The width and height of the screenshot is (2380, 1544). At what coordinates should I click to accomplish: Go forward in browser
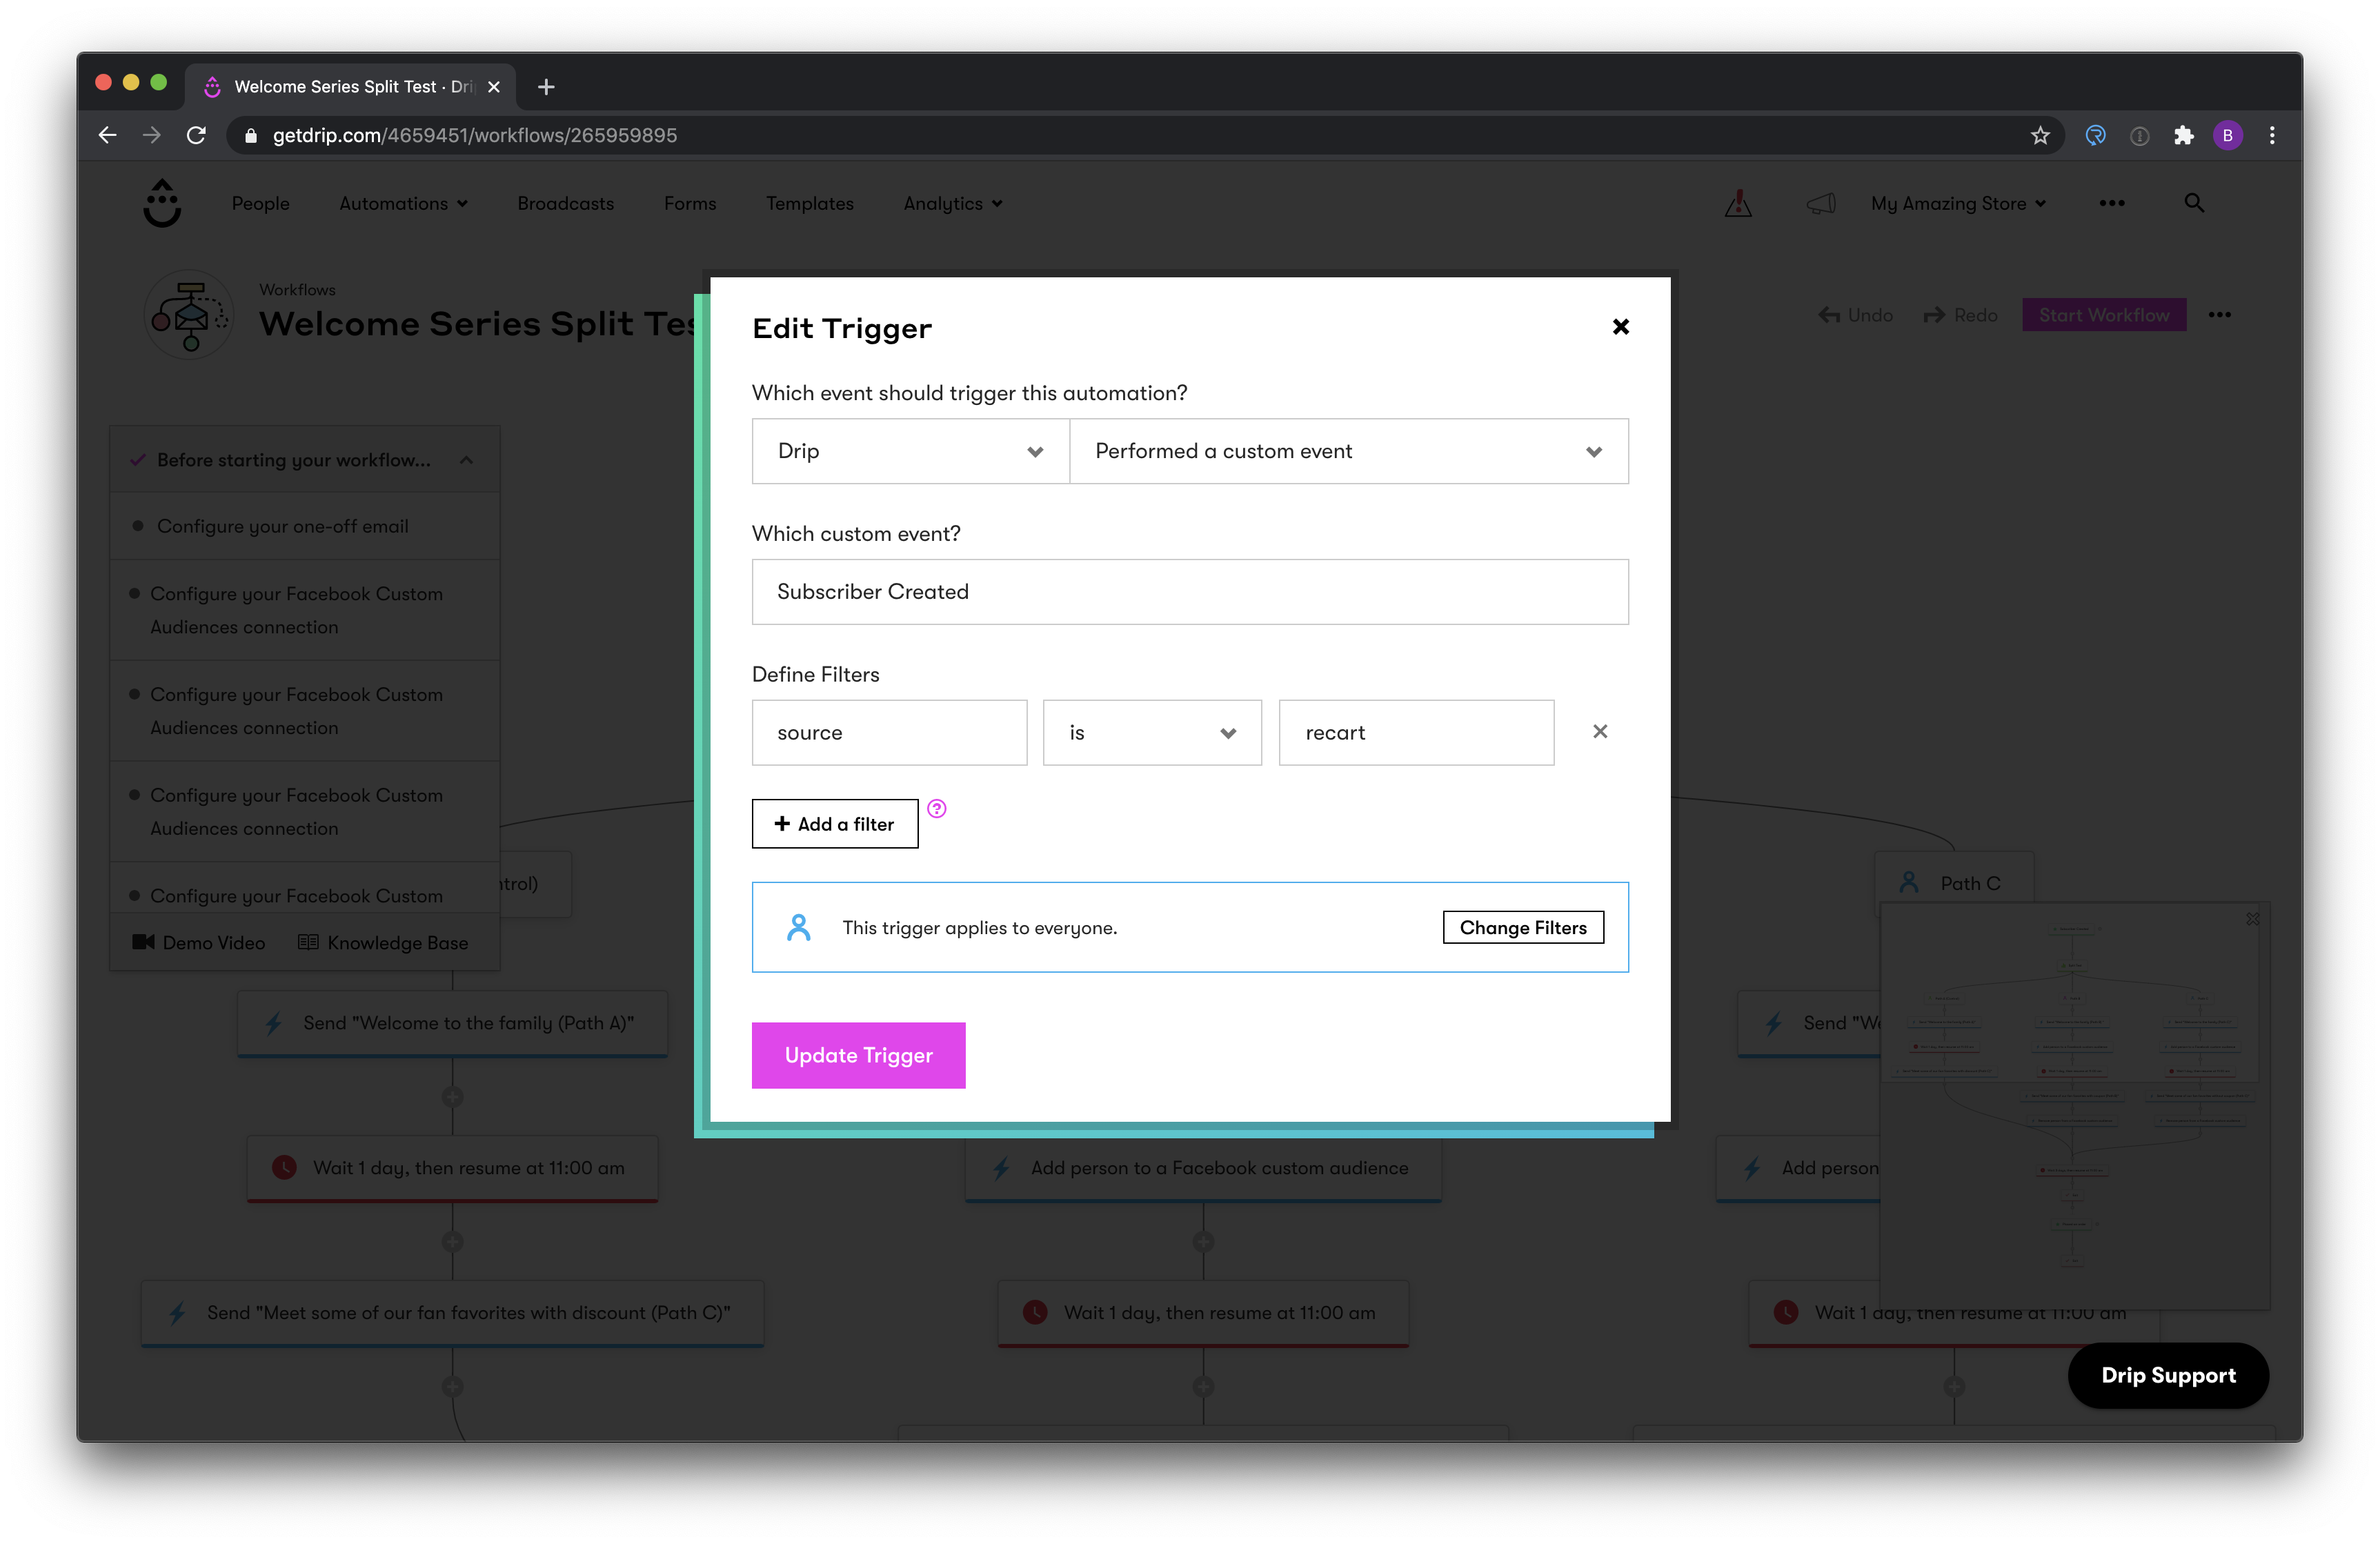pos(152,135)
